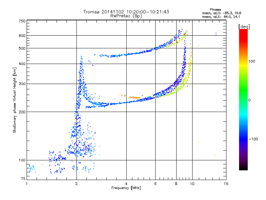266x200 pixels.
Task: Click the y-axis tick label '600'
Action: [x=22, y=36]
